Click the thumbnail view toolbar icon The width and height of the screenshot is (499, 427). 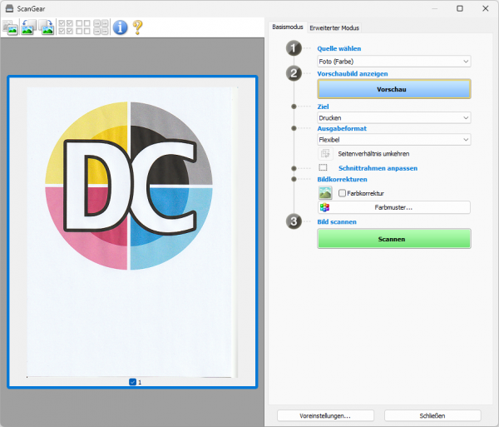point(12,27)
